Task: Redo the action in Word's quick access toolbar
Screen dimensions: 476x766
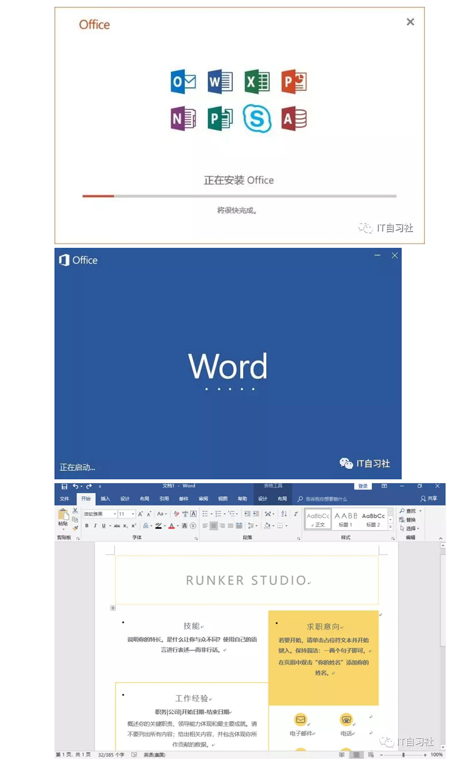Action: 89,487
